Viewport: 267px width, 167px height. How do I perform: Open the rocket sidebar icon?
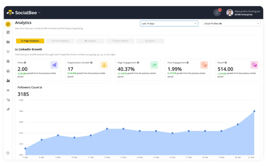[8, 109]
